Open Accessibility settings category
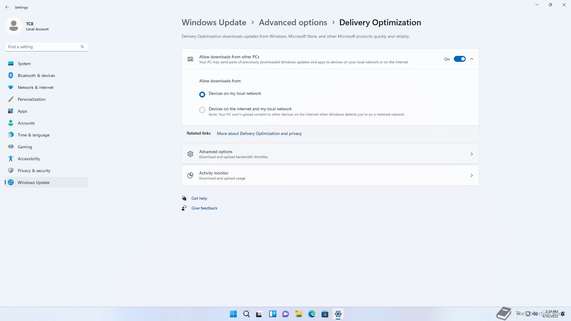The height and width of the screenshot is (321, 571). [46, 158]
